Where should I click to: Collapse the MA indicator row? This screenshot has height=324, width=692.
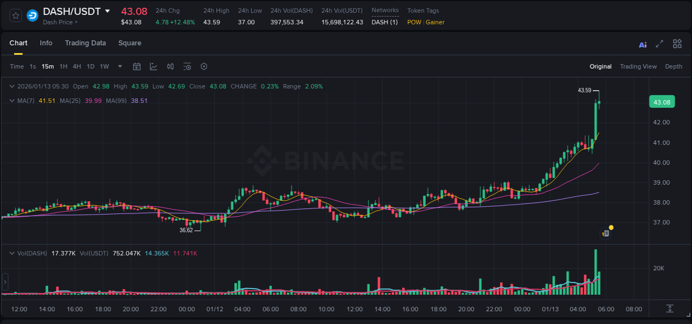12,101
